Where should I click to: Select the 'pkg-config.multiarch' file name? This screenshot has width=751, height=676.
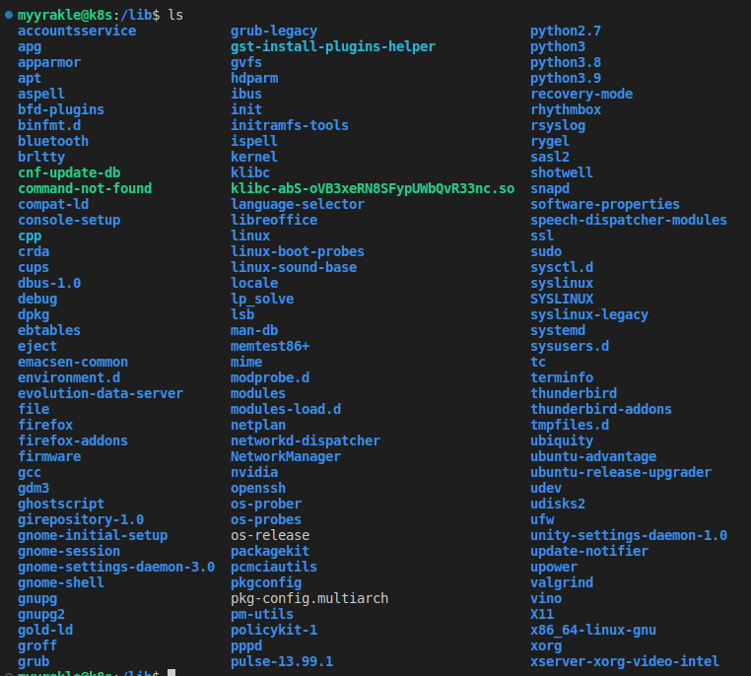[x=309, y=598]
